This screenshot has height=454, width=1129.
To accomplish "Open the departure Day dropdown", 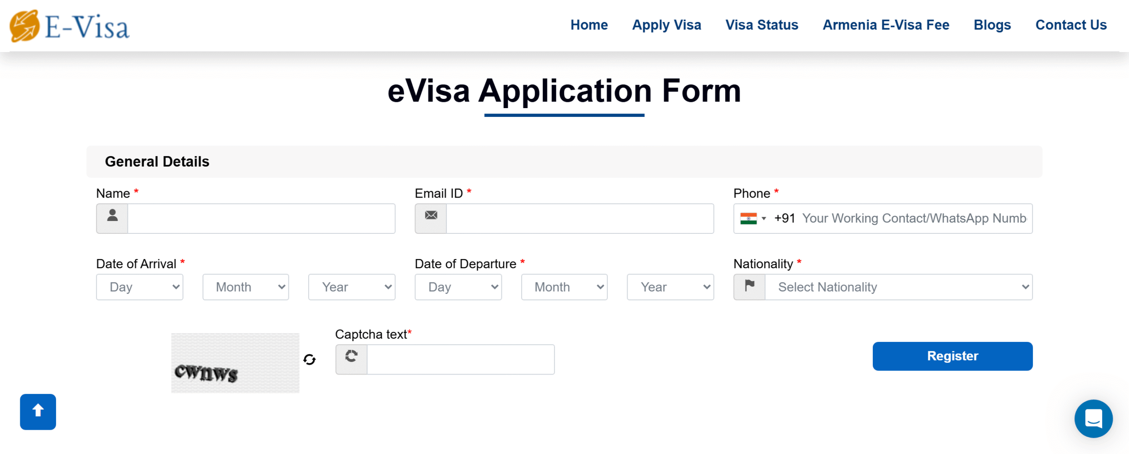I will click(x=458, y=287).
